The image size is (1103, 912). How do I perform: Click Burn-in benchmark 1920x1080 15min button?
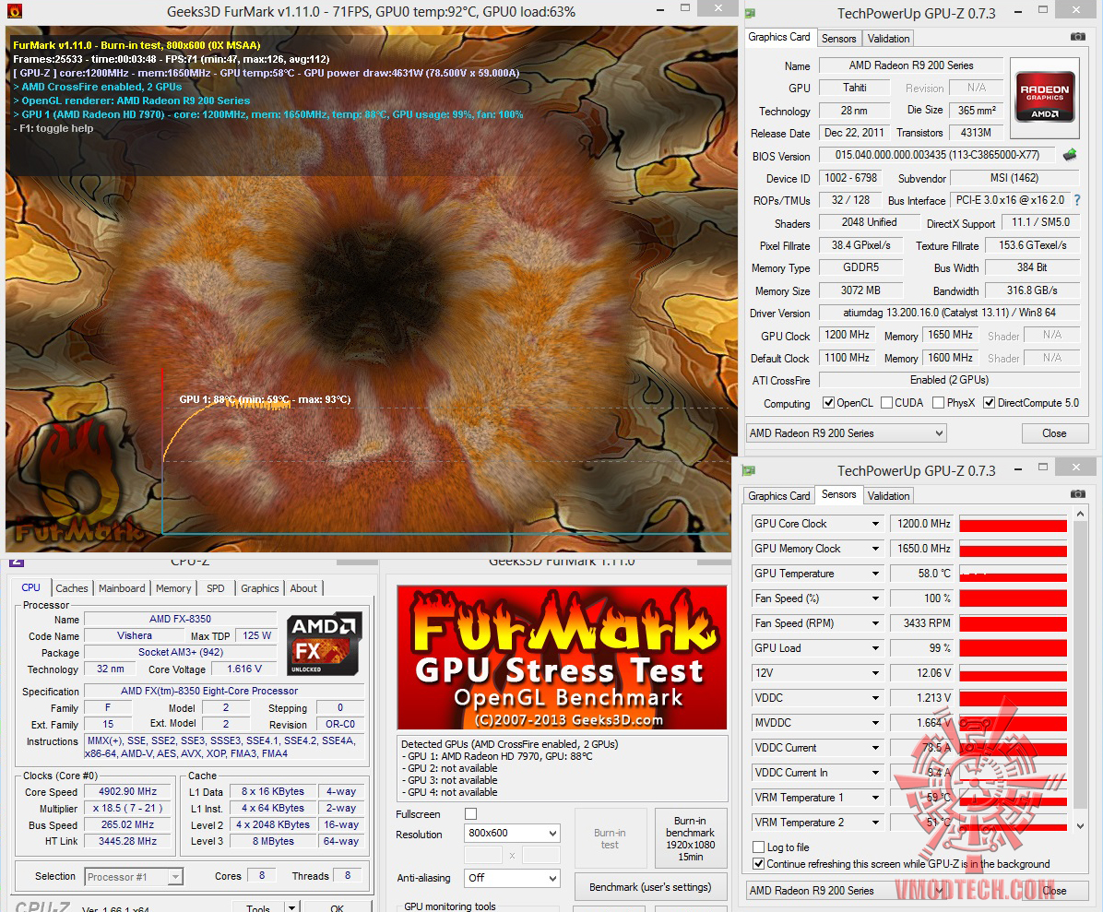[x=690, y=839]
